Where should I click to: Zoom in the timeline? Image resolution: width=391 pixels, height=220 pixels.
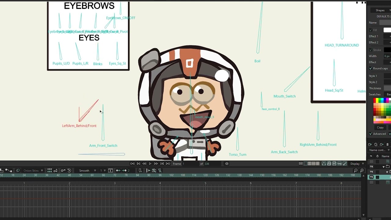pyautogui.click(x=362, y=170)
